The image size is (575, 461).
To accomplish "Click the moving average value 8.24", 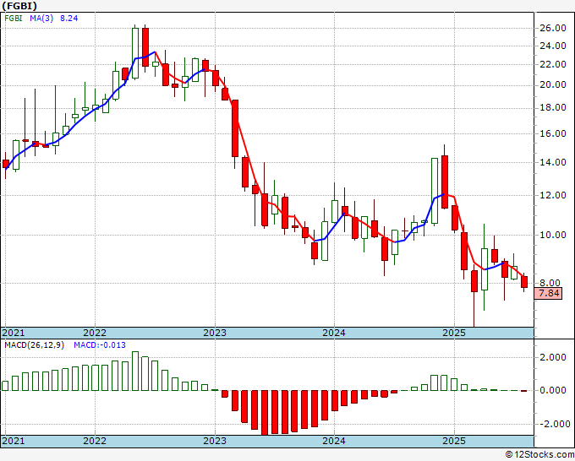I will [x=69, y=19].
